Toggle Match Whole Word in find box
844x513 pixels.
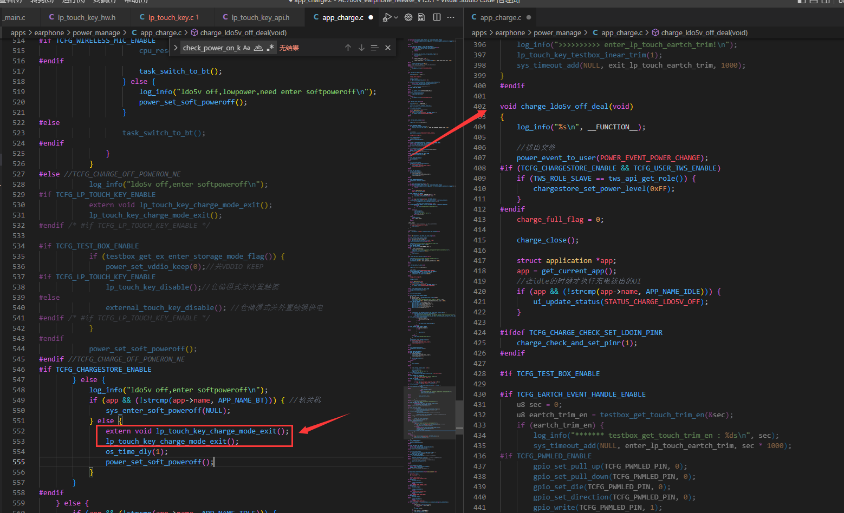pos(258,48)
